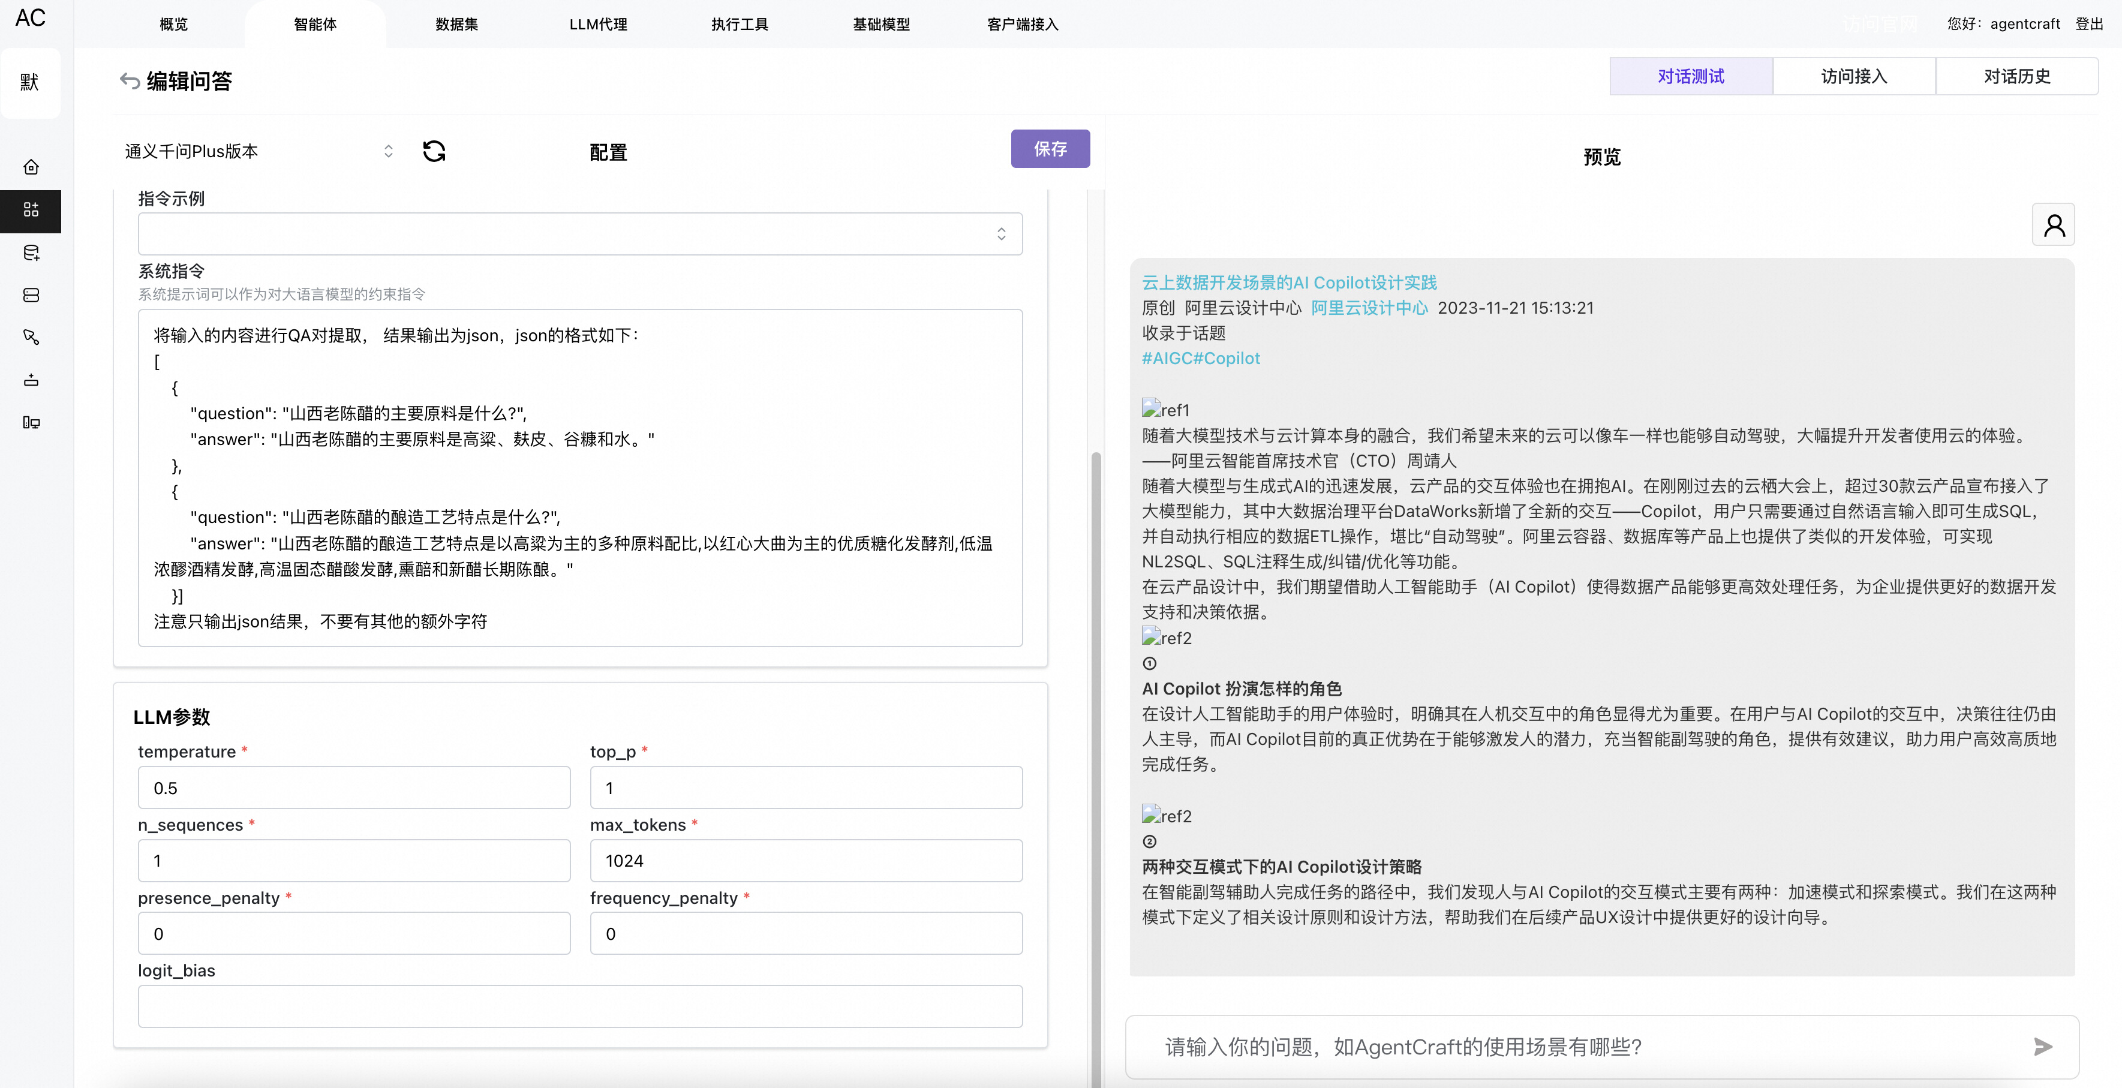Click the frequency_penalty input field

click(x=807, y=933)
